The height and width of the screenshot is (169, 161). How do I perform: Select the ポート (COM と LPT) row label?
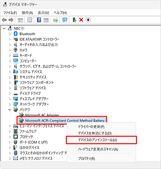(33, 142)
